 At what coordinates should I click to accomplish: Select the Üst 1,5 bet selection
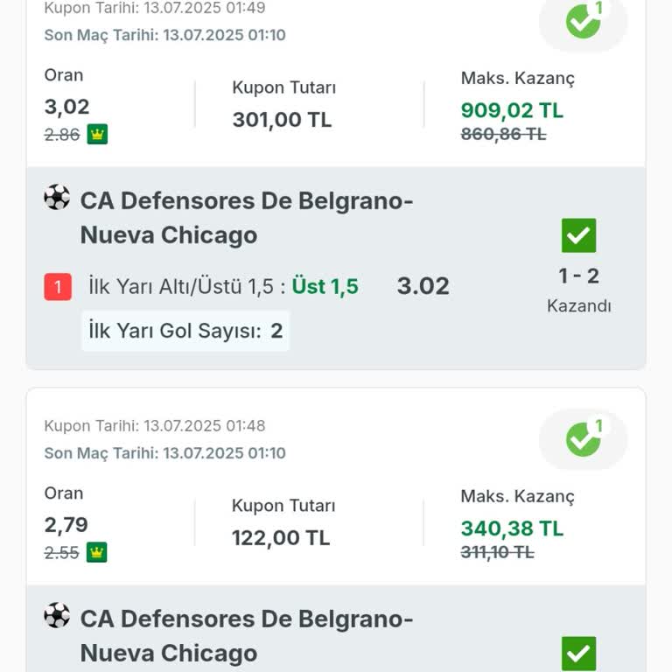(325, 286)
